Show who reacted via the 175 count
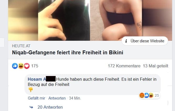 35,66
